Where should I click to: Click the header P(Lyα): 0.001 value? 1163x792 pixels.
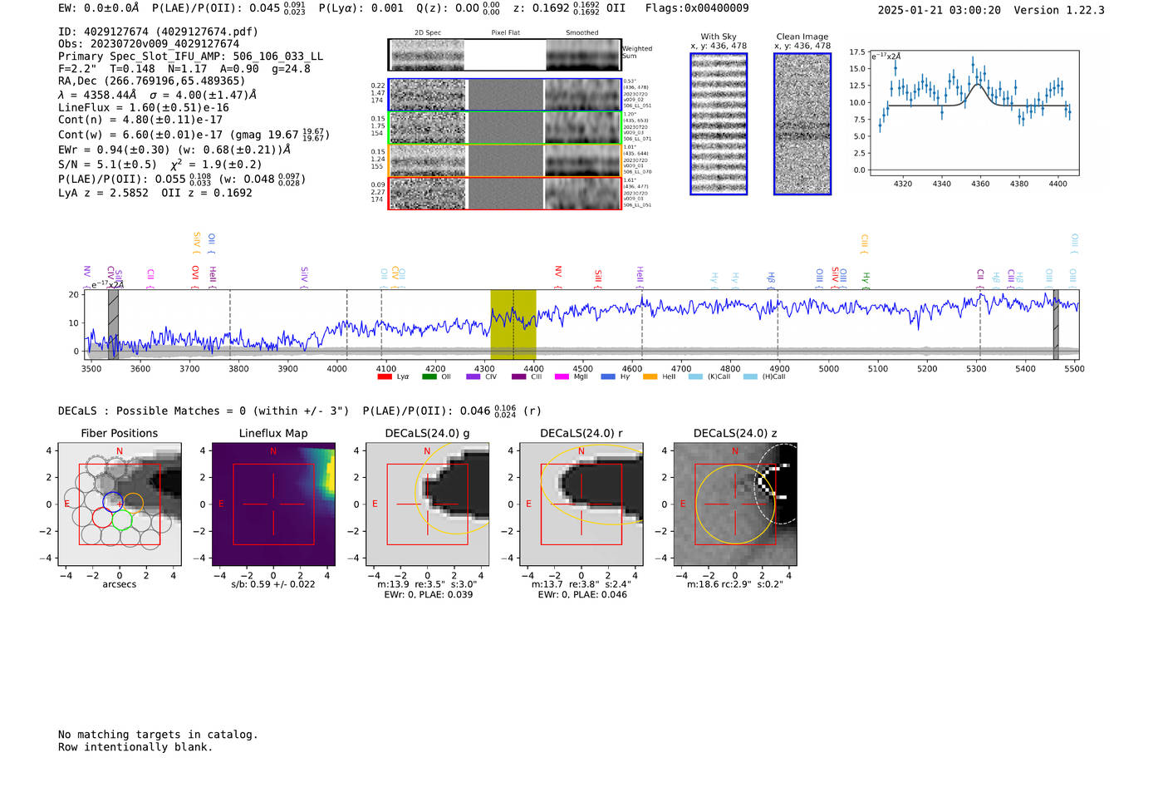(361, 8)
